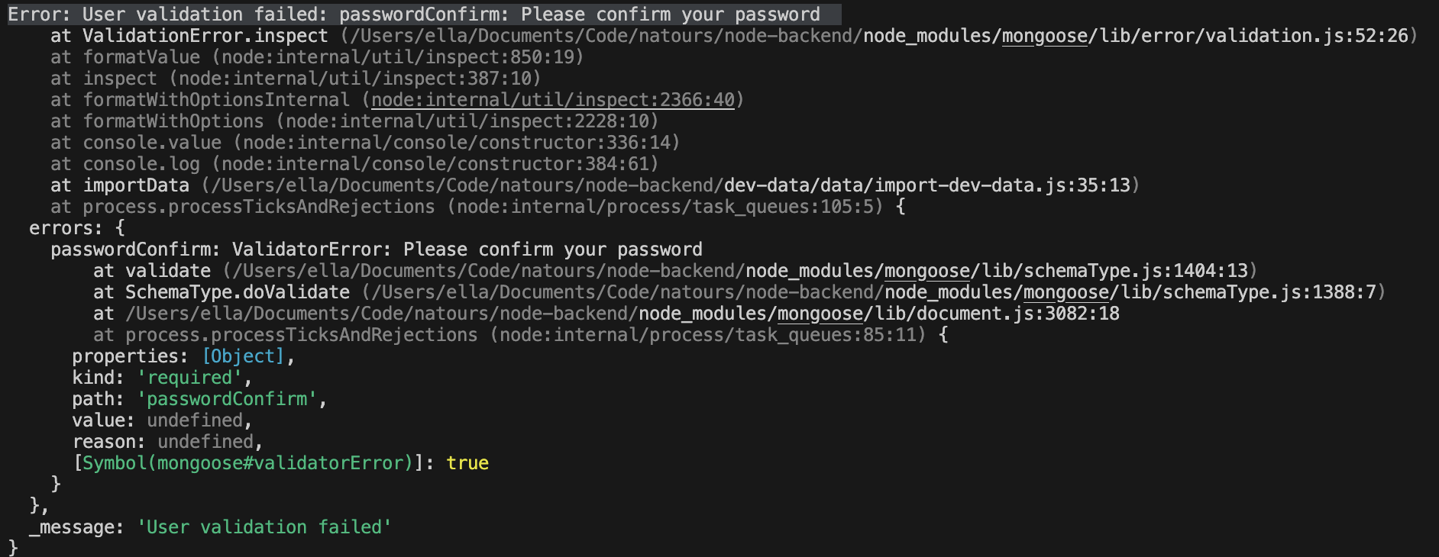1439x557 pixels.
Task: Click the "errors: {" line
Action: pos(76,228)
